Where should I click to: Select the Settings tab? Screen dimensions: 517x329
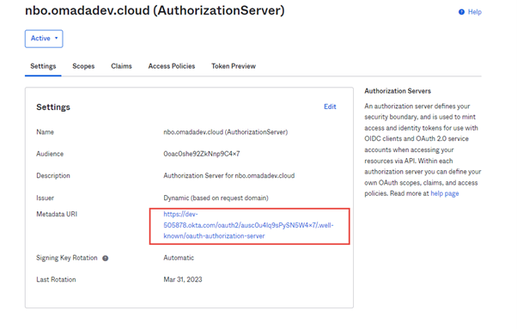43,66
